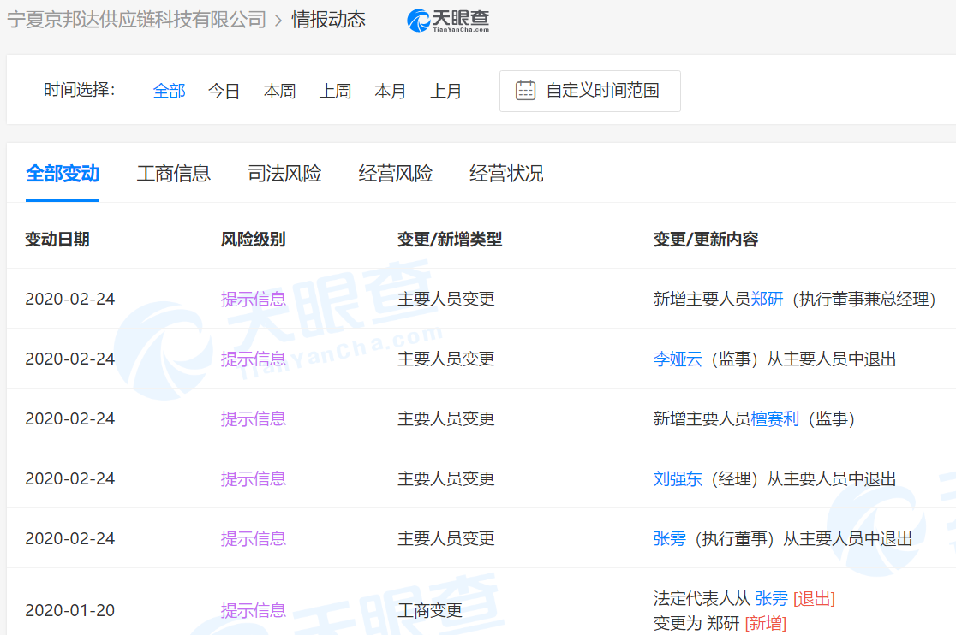This screenshot has height=635, width=956.
Task: Open 李娅云 person link
Action: (x=678, y=359)
